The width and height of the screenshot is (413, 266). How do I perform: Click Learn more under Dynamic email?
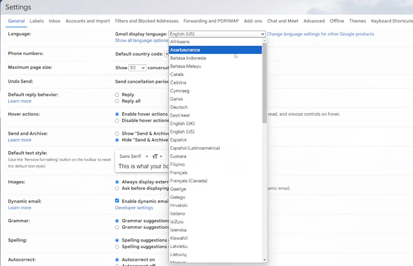coord(19,208)
